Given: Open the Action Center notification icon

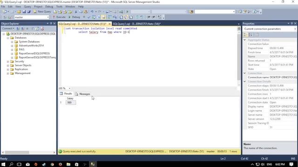Looking at the screenshot, I should (291, 164).
